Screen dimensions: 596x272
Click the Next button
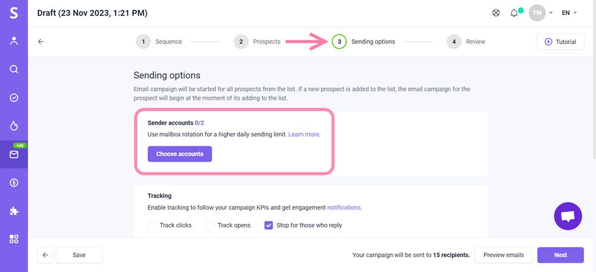[560, 255]
